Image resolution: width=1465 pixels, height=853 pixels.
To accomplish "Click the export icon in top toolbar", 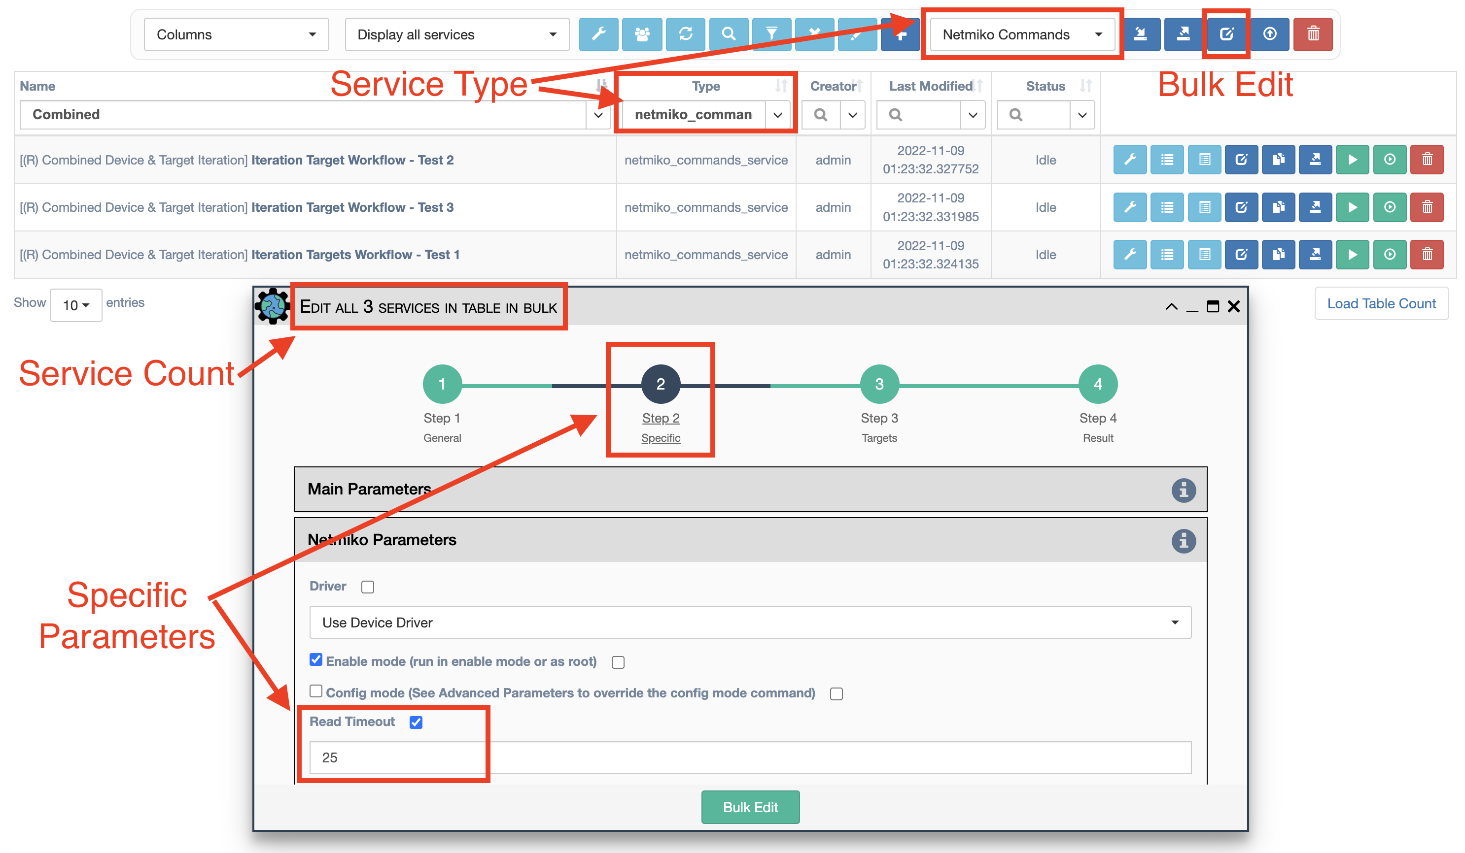I will (x=1183, y=34).
